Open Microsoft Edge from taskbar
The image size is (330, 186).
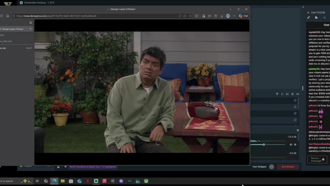click(54, 181)
